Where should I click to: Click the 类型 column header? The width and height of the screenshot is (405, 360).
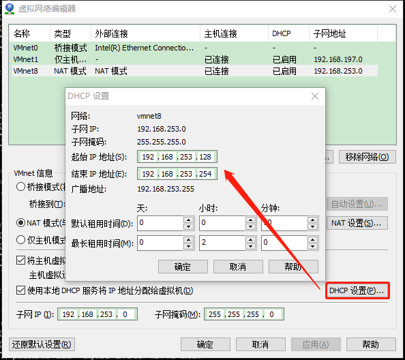pos(70,33)
